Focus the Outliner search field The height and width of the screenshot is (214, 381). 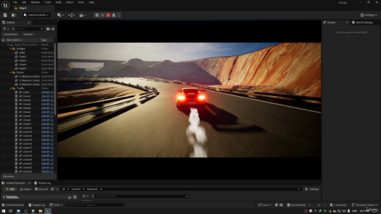[28, 29]
